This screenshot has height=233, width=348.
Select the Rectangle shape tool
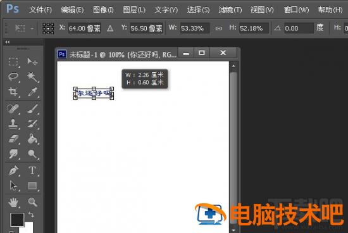(x=32, y=186)
